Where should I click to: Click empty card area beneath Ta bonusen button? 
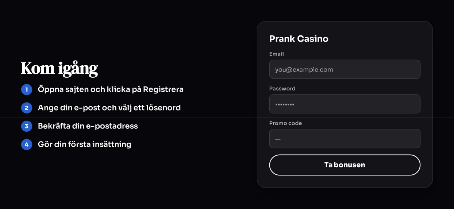345,182
